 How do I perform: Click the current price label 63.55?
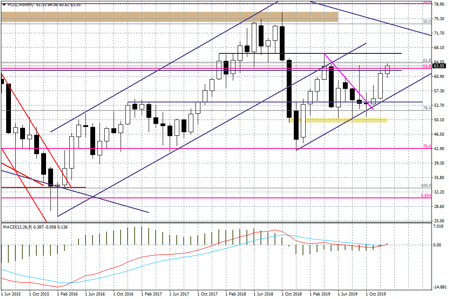[x=439, y=66]
